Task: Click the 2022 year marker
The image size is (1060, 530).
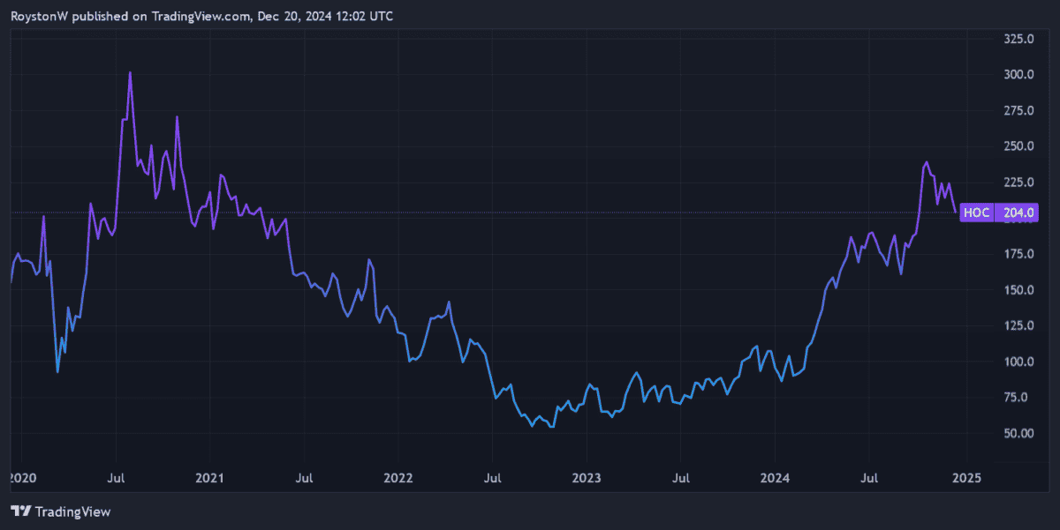Action: click(x=397, y=478)
